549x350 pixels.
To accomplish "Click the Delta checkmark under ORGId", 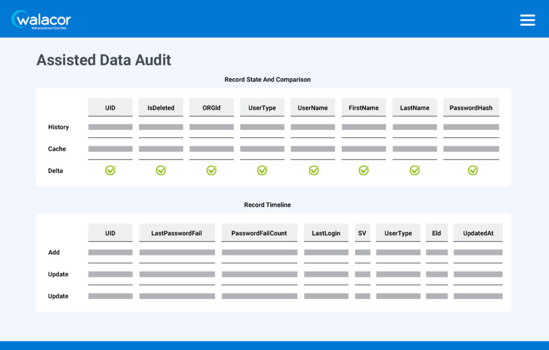I will (x=211, y=170).
